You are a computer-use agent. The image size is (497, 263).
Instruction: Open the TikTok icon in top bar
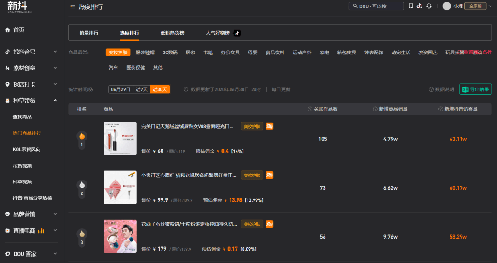[419, 6]
